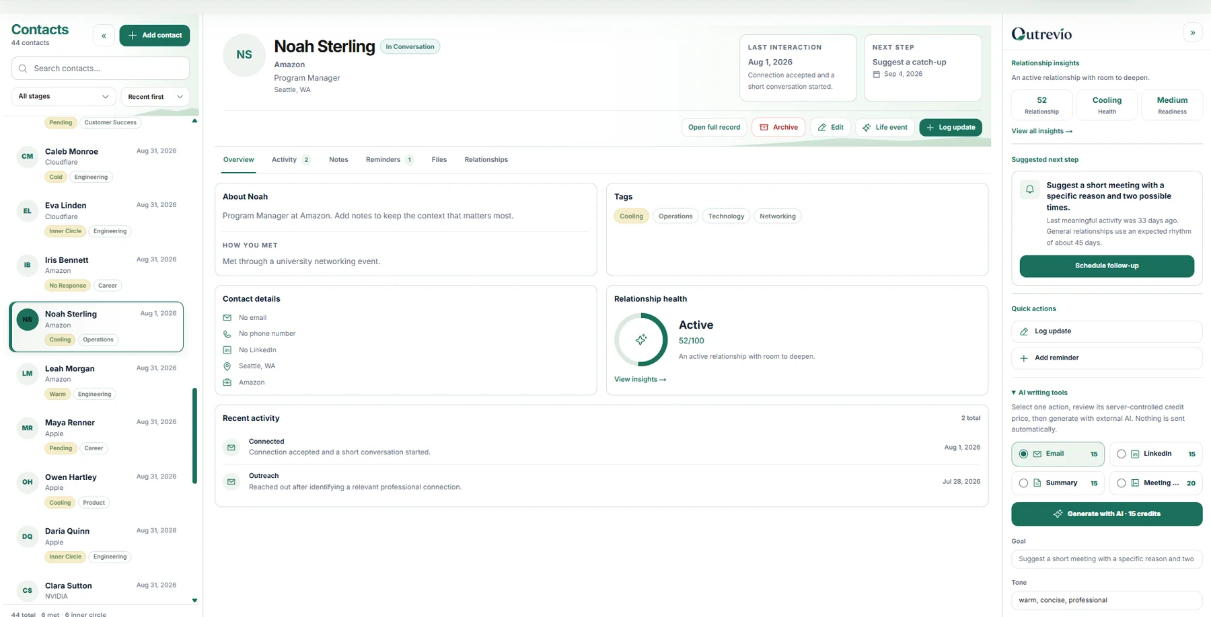Click the Outreach activity envelope icon
This screenshot has height=617, width=1211.
coord(231,481)
